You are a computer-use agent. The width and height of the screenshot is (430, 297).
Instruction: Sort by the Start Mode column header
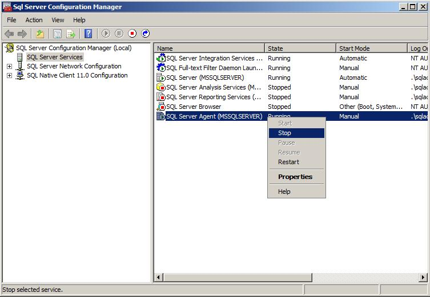coord(372,48)
